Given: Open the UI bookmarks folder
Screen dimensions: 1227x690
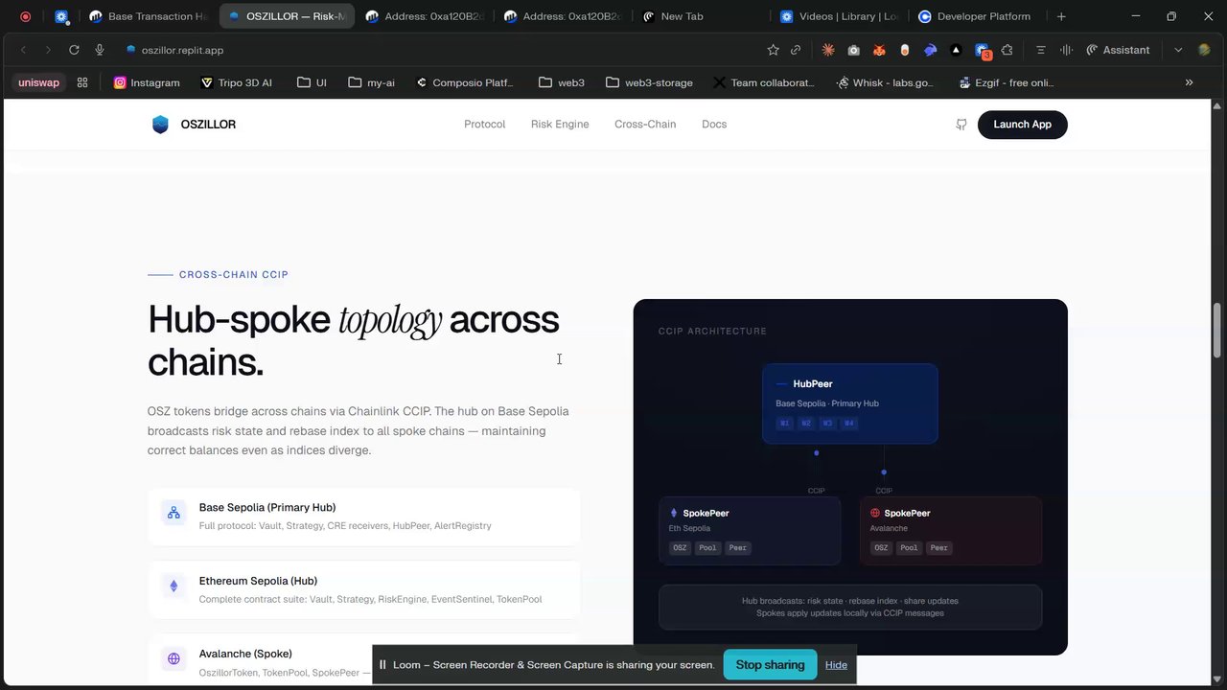Looking at the screenshot, I should point(312,82).
